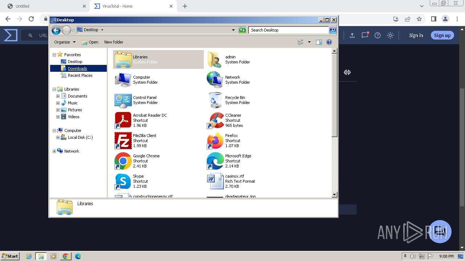The height and width of the screenshot is (261, 465).
Task: Open the volume speaker tray icon
Action: pos(413,256)
